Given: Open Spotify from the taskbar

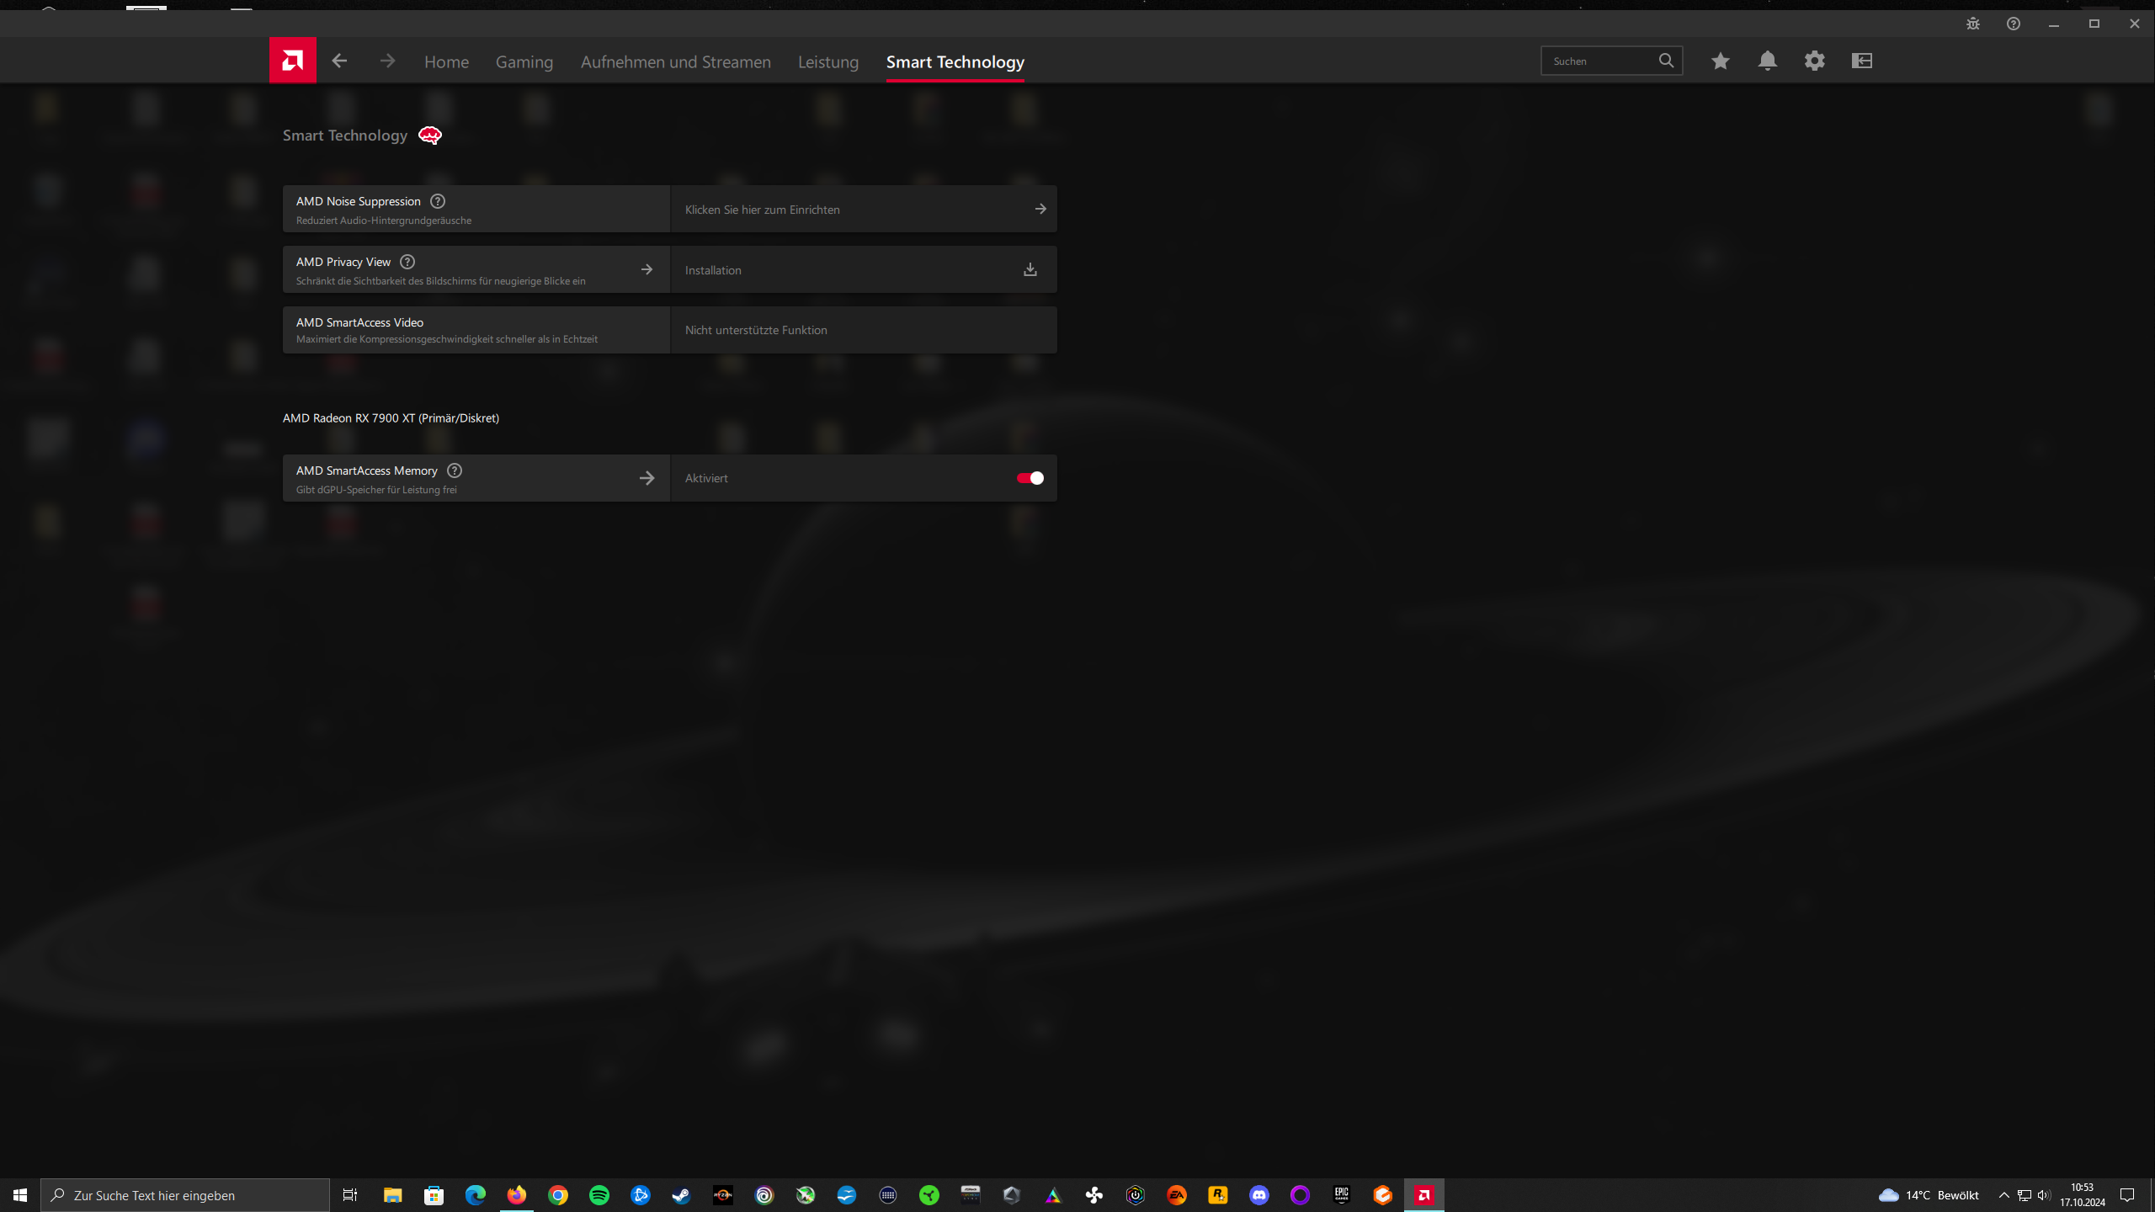Looking at the screenshot, I should [x=599, y=1195].
